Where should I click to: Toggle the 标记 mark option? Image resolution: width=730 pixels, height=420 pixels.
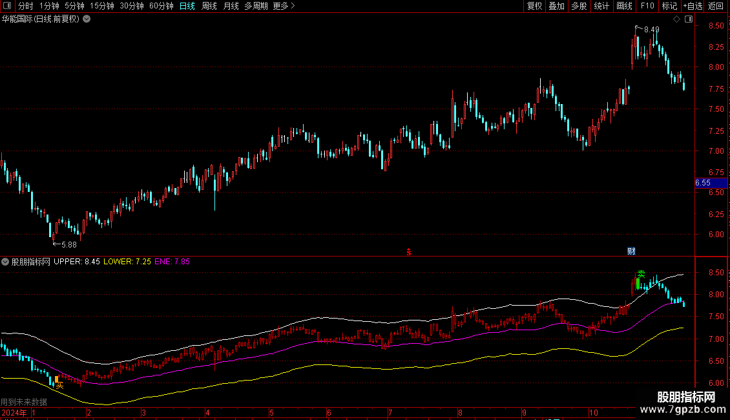click(669, 6)
